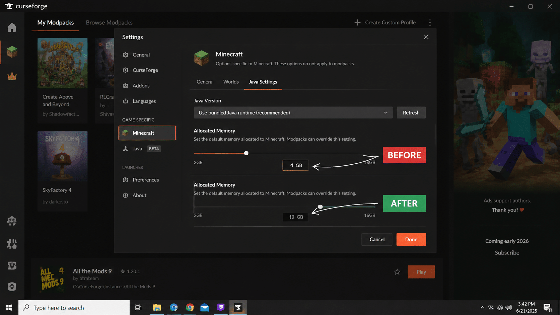Screen dimensions: 560x315
Task: Open Task View on the taskbar
Action: point(138,307)
